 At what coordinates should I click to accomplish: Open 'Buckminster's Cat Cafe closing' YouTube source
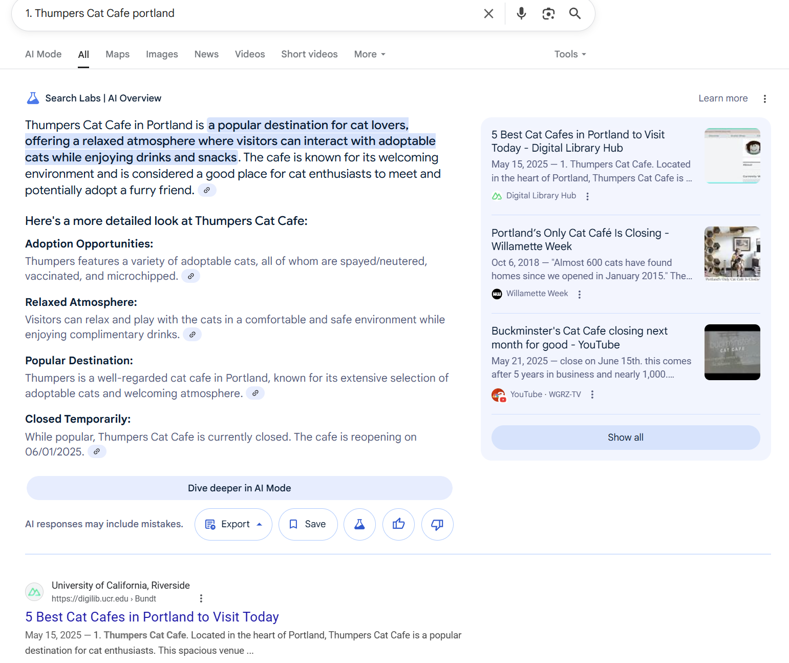579,338
